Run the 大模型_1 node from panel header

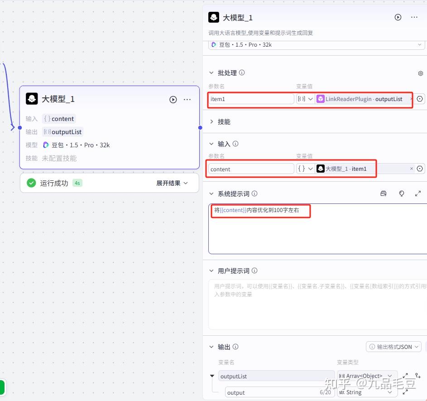click(398, 17)
